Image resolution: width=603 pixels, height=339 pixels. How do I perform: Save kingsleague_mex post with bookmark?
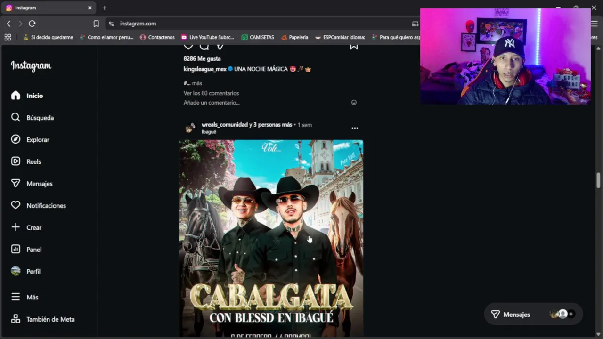point(354,46)
